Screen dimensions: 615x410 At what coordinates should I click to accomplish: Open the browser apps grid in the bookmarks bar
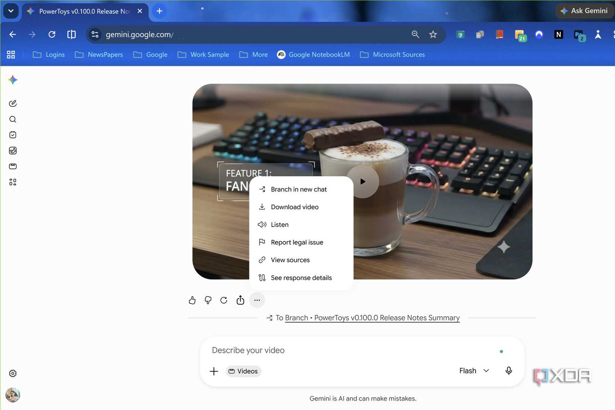tap(11, 54)
